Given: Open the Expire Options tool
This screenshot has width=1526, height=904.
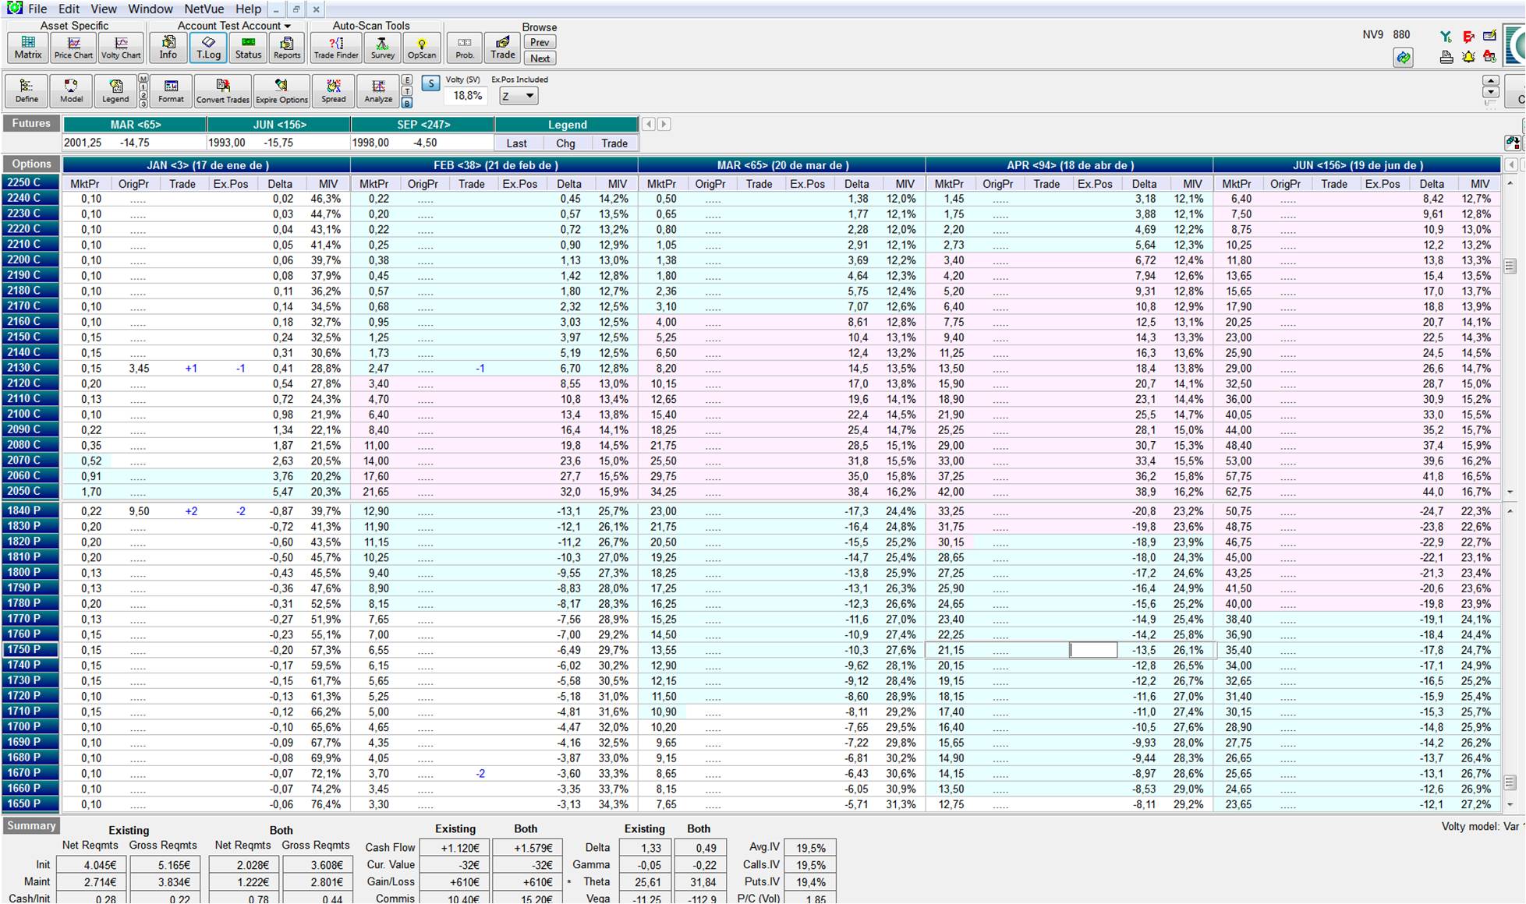Looking at the screenshot, I should [x=281, y=90].
